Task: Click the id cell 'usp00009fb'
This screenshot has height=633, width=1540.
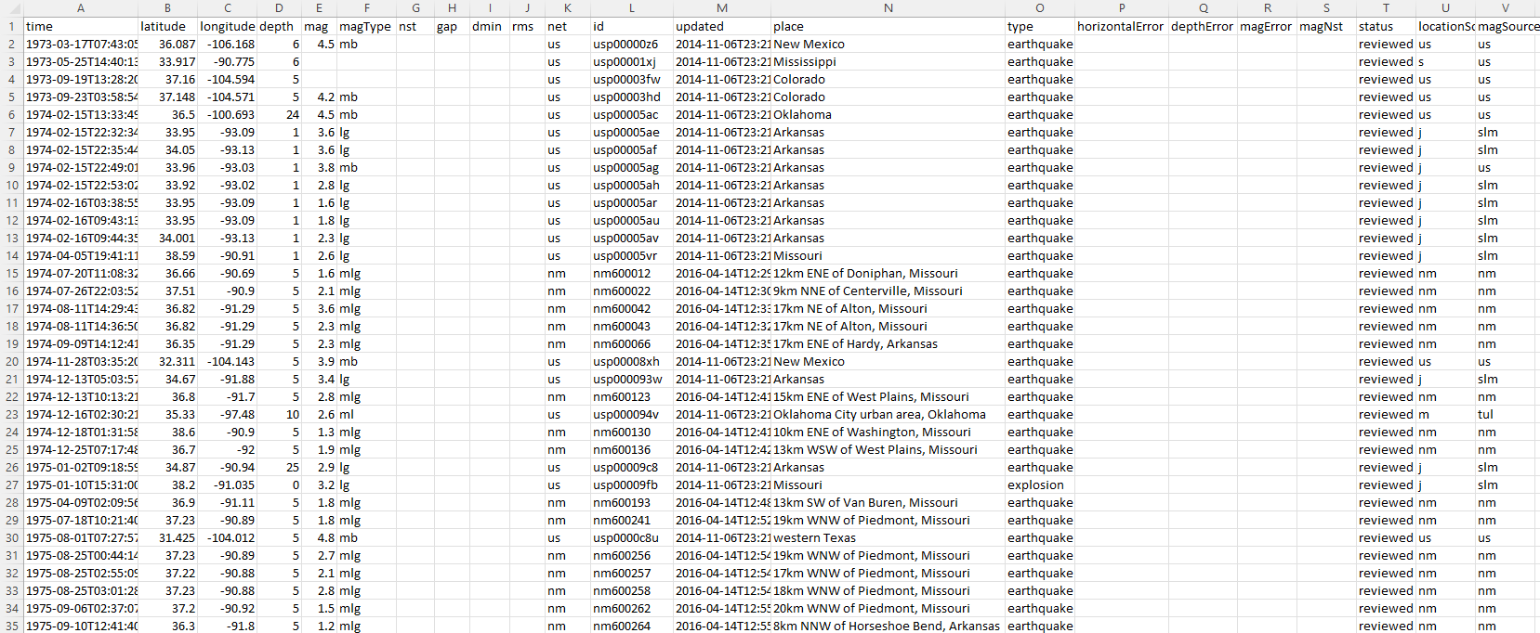Action: pyautogui.click(x=632, y=485)
